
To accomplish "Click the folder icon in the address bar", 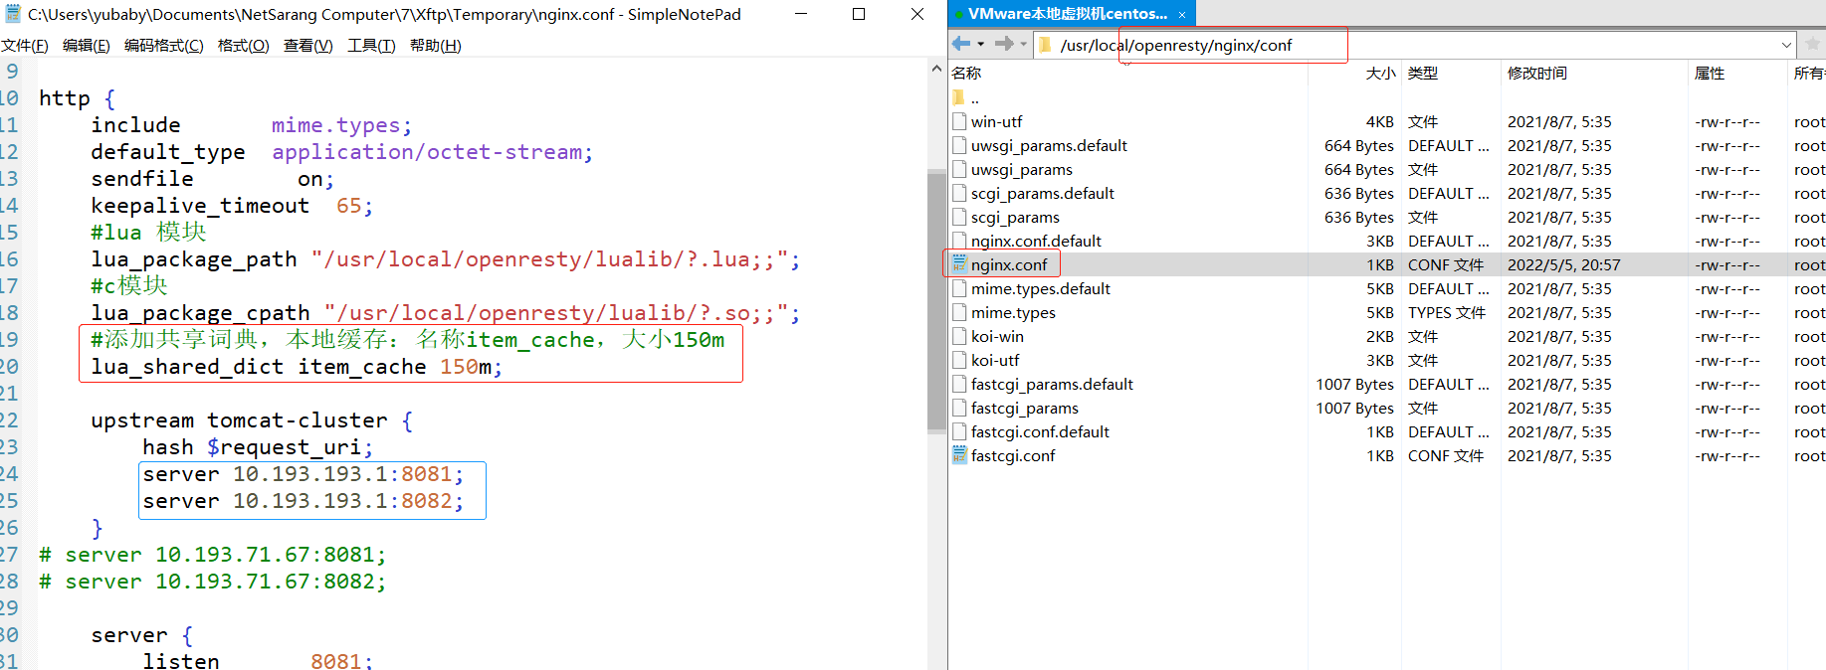I will click(1045, 45).
